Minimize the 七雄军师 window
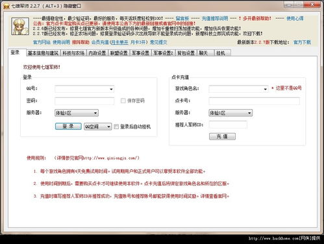The image size is (324, 244). (289, 5)
